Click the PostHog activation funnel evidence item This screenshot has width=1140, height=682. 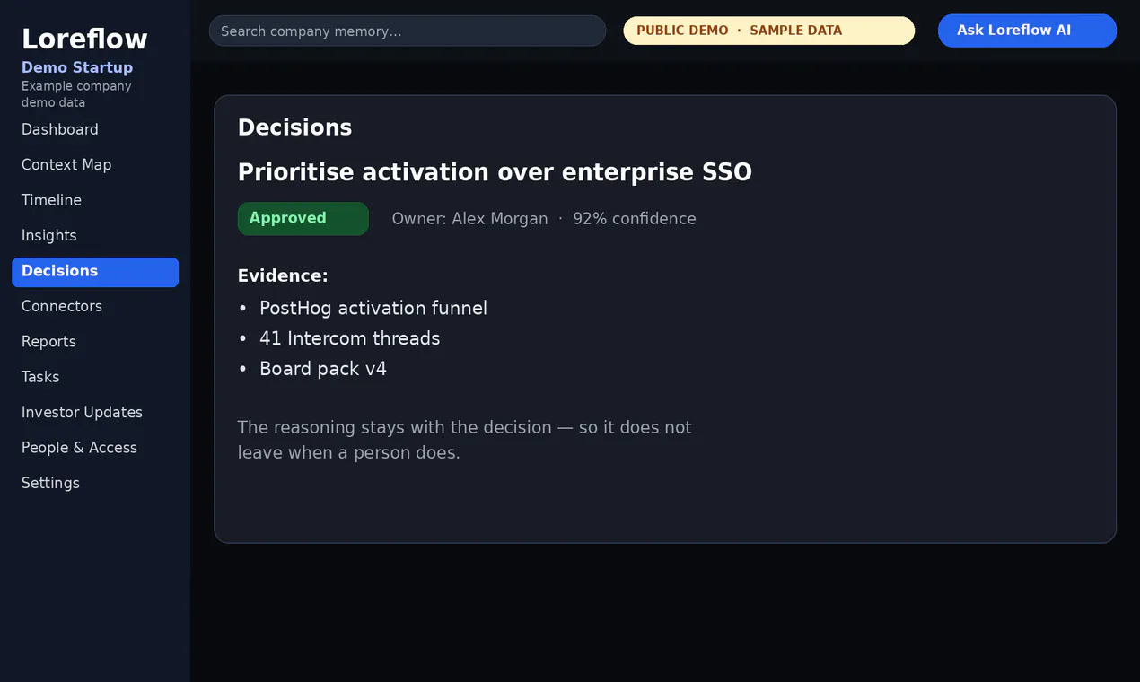tap(373, 309)
